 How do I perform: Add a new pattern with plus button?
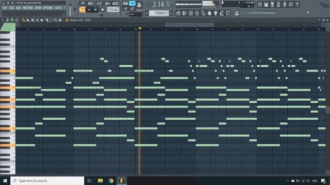pyautogui.click(x=171, y=13)
